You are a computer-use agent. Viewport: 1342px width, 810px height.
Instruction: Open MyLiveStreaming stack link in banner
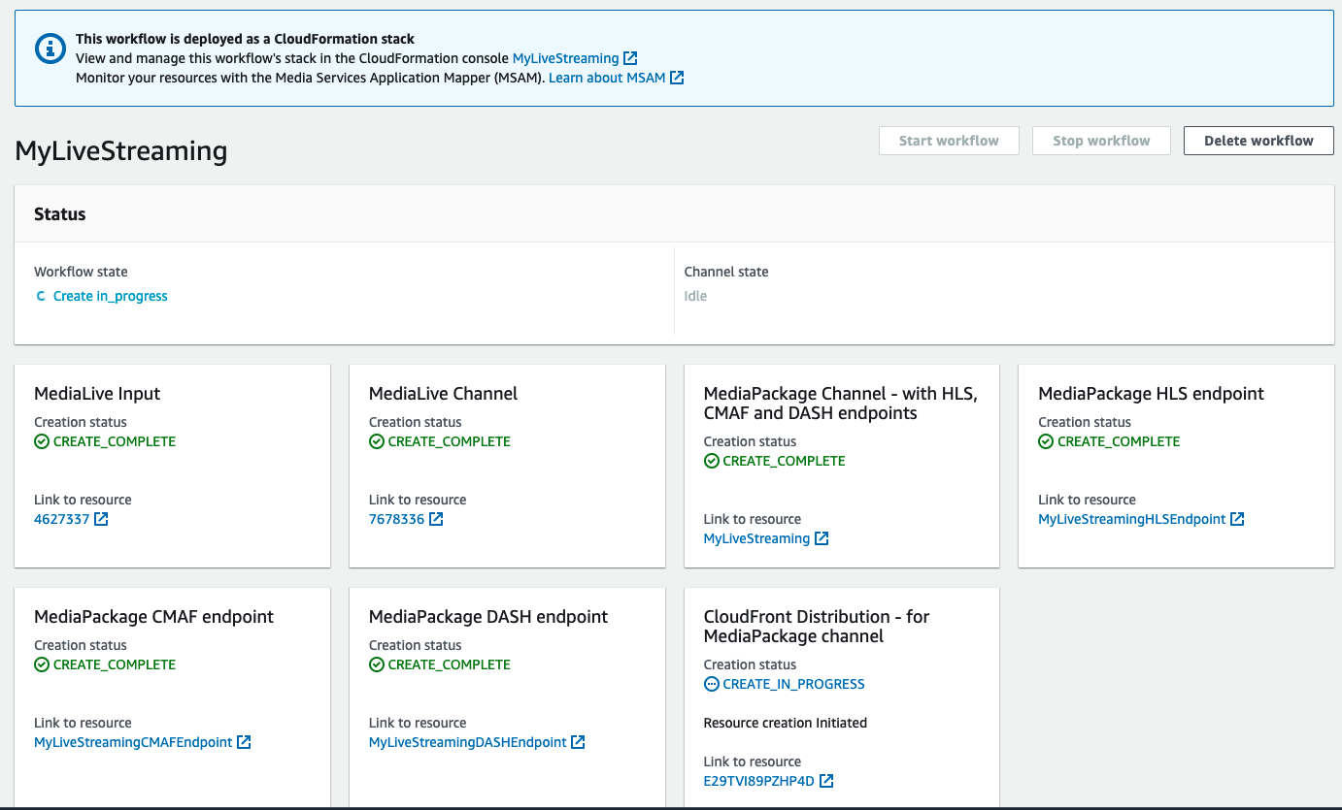pos(565,58)
